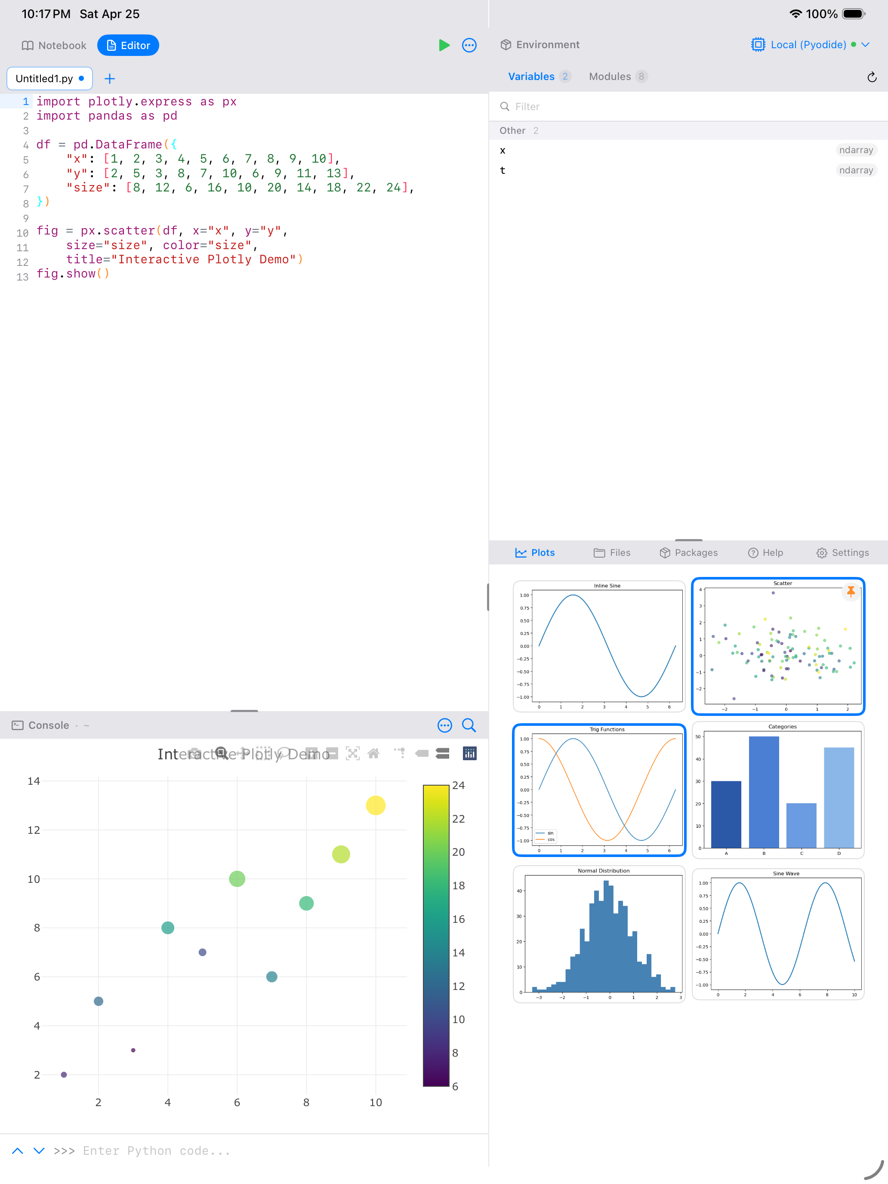Click the Plotly color scale bar
Image resolution: width=888 pixels, height=1184 pixels.
click(436, 936)
